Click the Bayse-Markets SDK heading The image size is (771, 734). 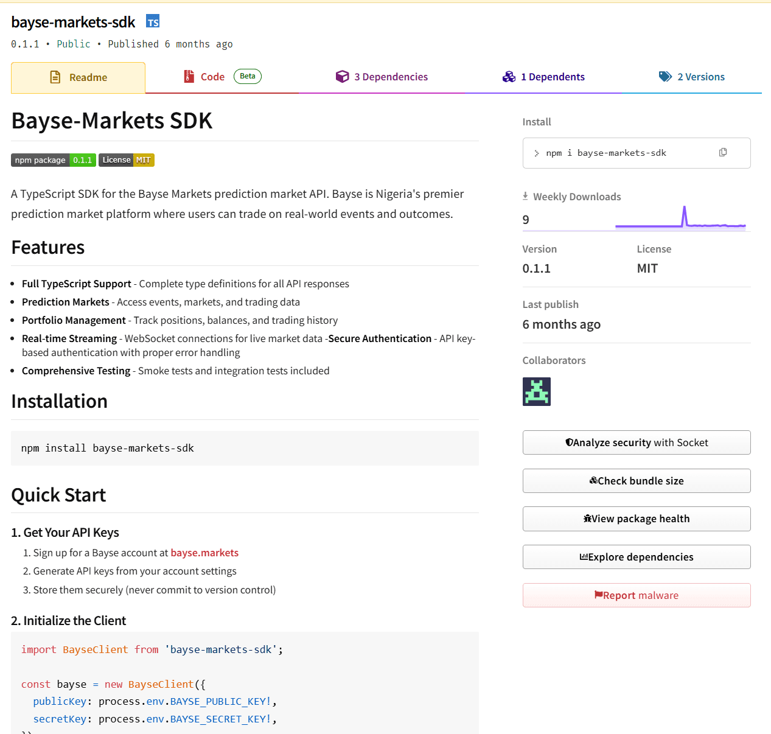tap(112, 121)
